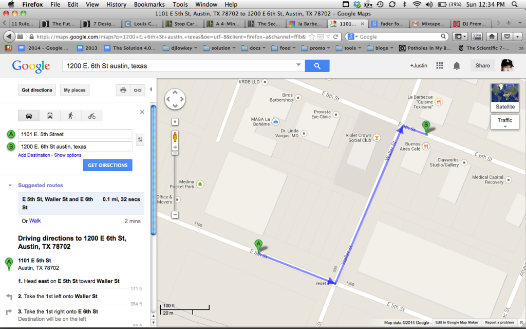Click destination marker B on the map
Image resolution: width=526 pixels, height=329 pixels.
click(426, 127)
